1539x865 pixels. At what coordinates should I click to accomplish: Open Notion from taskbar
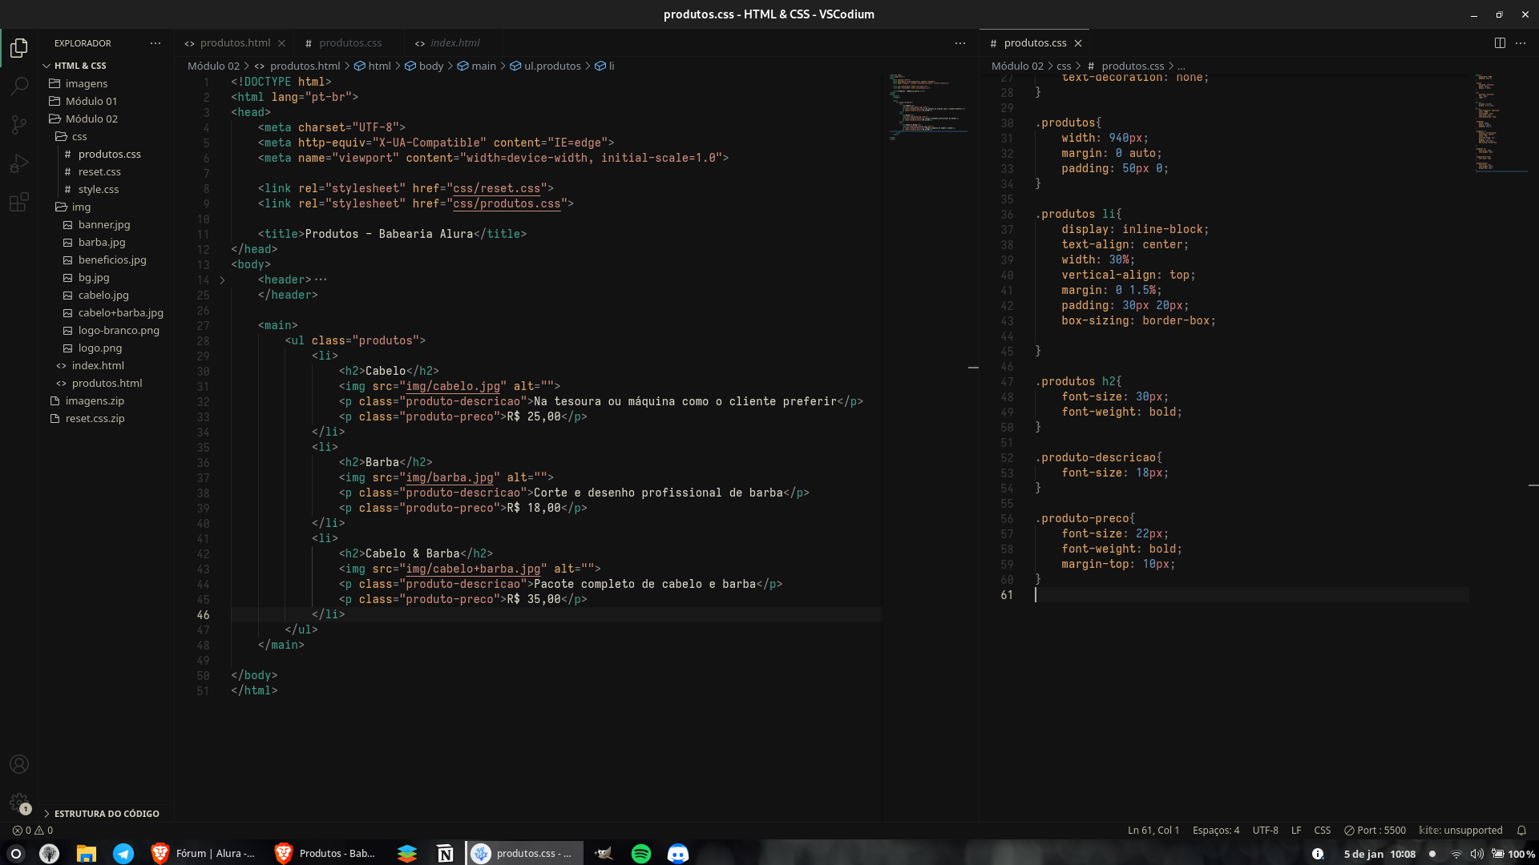tap(445, 854)
